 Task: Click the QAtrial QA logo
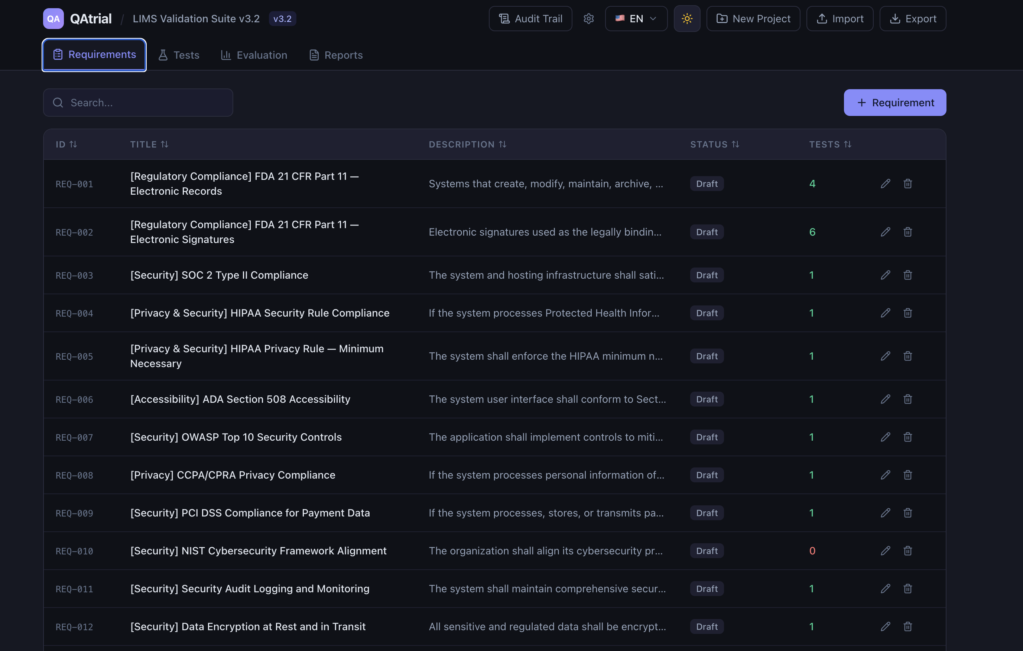(53, 18)
